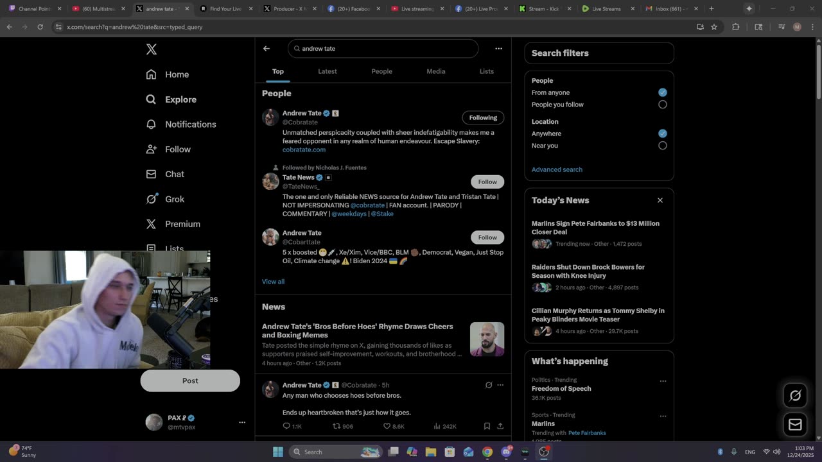Select the 'People you follow' radio option
This screenshot has height=462, width=822.
[663, 105]
